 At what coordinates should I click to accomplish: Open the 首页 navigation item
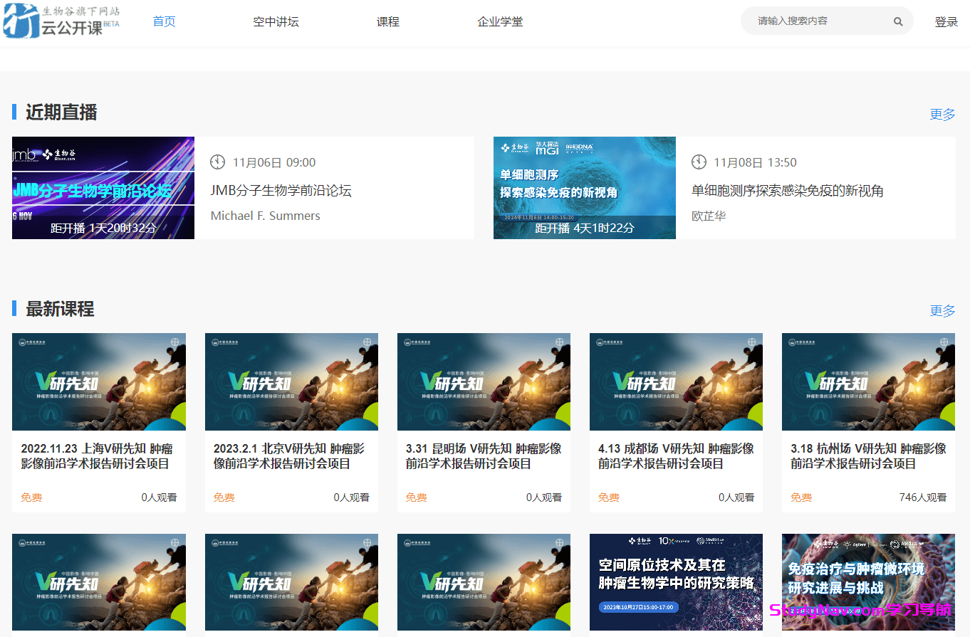click(x=163, y=21)
